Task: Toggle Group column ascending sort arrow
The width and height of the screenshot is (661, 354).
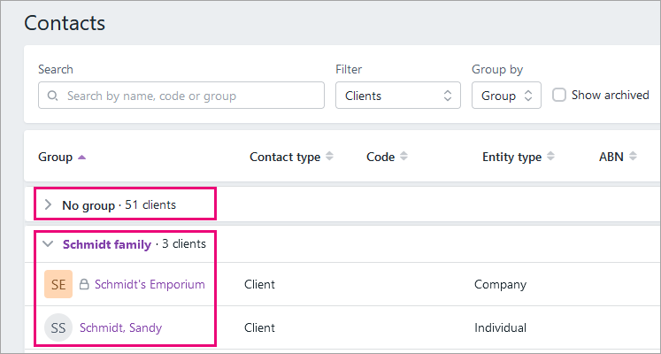Action: 82,158
